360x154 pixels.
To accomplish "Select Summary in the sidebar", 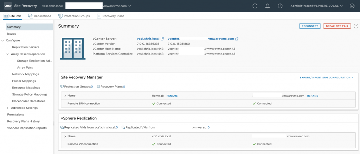I will click(30, 27).
